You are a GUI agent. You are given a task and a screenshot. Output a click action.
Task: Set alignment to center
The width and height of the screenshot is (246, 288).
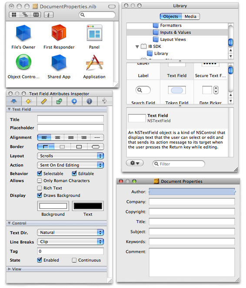point(57,137)
